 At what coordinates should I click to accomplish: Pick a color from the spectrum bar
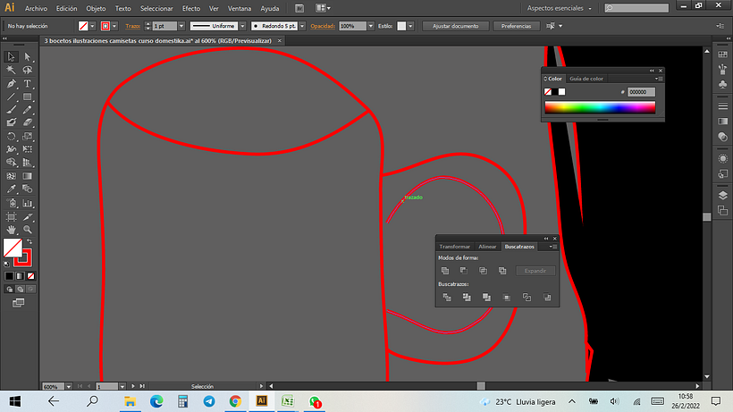point(599,108)
